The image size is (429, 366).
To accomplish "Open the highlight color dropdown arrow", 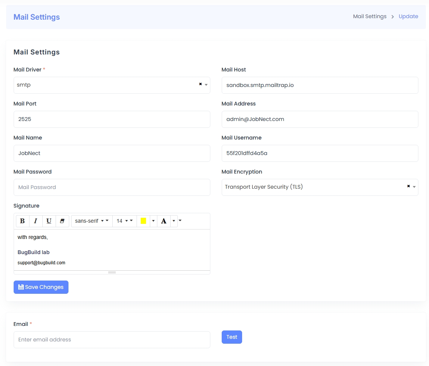I will coord(153,221).
